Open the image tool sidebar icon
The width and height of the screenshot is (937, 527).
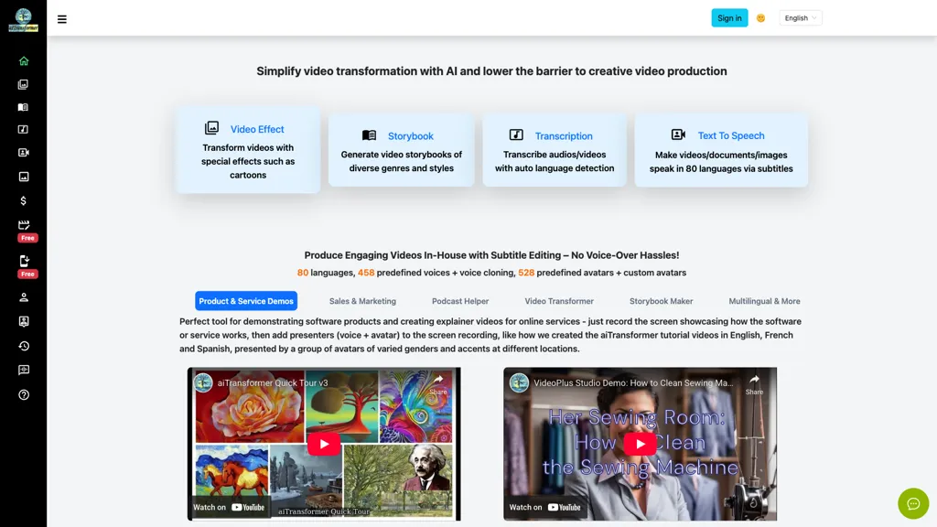(23, 177)
